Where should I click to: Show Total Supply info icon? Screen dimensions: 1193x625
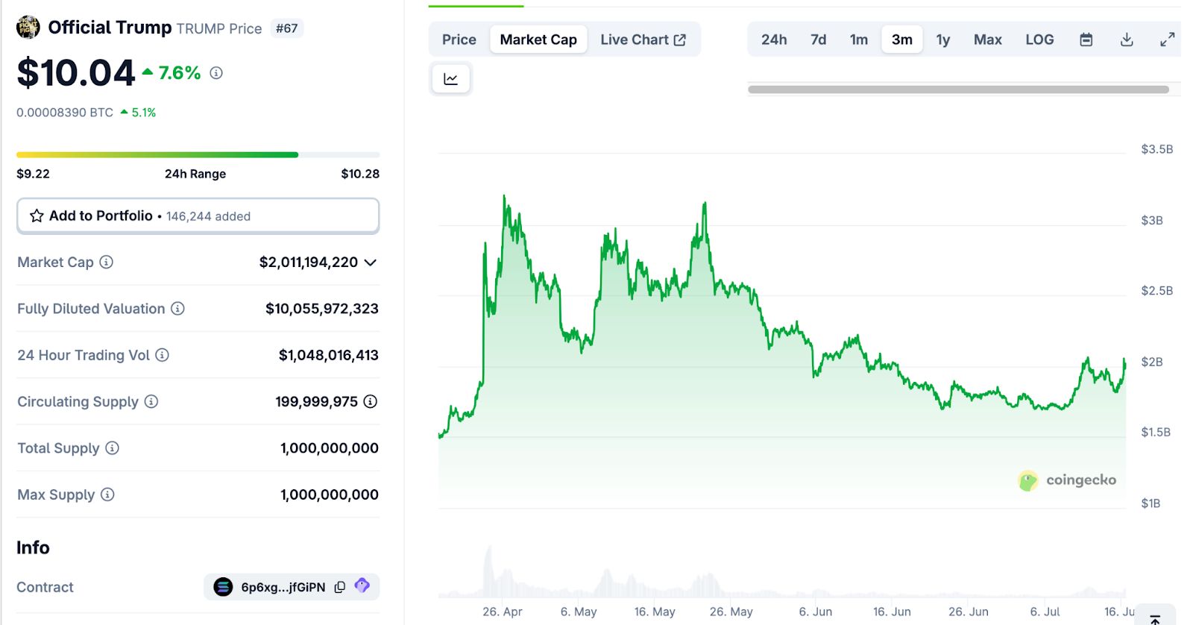112,447
